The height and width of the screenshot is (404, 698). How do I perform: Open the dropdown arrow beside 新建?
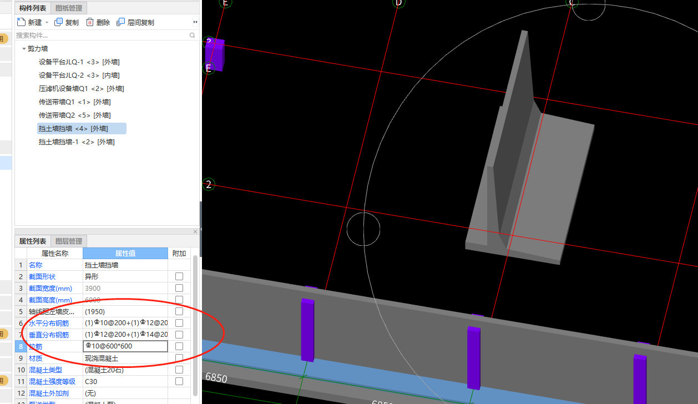(x=47, y=23)
